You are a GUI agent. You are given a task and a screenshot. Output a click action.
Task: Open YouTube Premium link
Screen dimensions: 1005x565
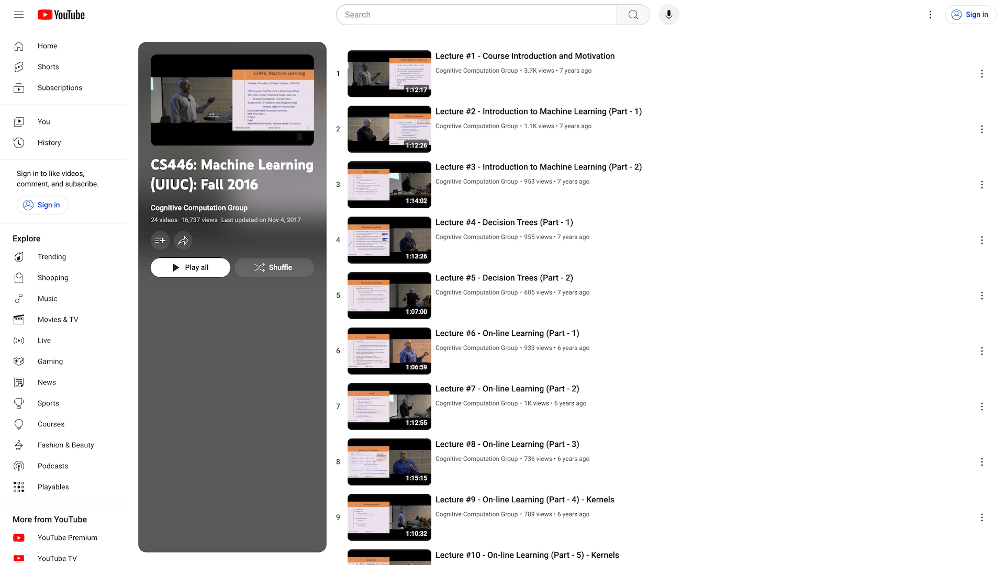pyautogui.click(x=63, y=538)
